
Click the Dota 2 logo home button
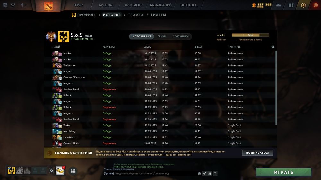tap(48, 6)
